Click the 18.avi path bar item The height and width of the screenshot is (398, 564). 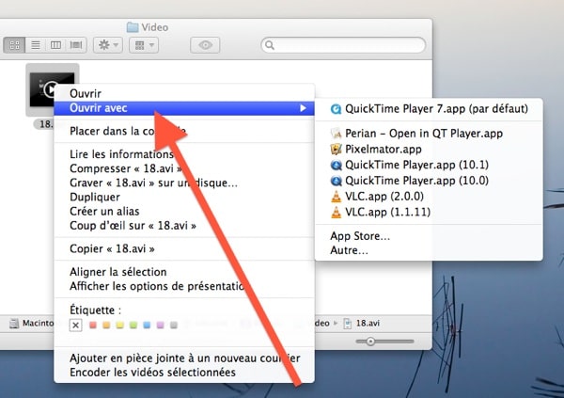[x=362, y=323]
